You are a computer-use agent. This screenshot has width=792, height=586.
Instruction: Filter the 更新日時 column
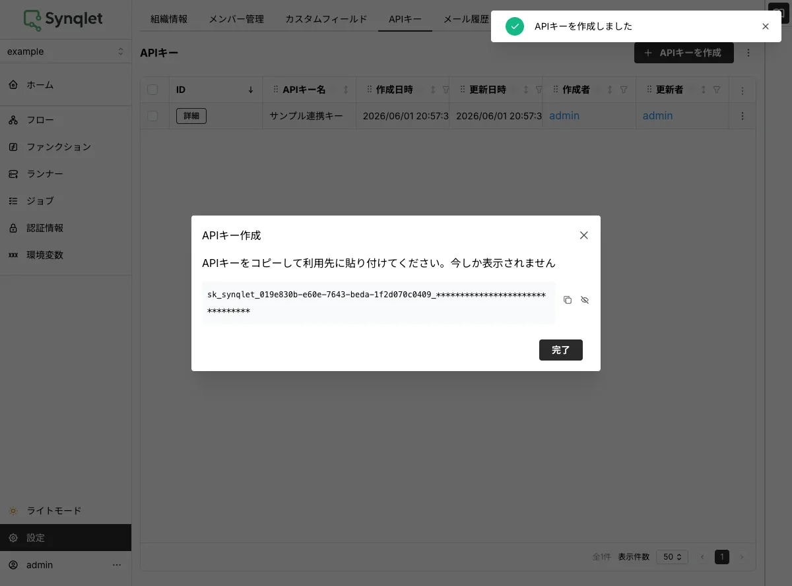pos(539,90)
